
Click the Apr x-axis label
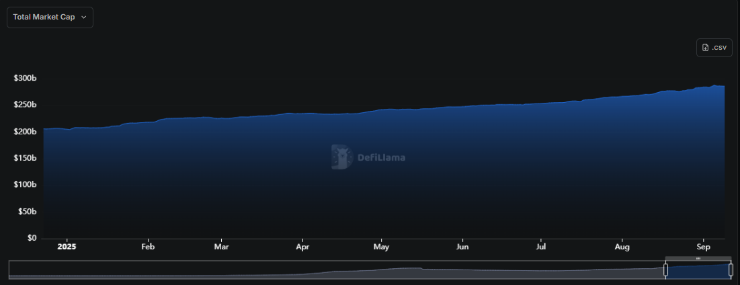click(x=302, y=247)
